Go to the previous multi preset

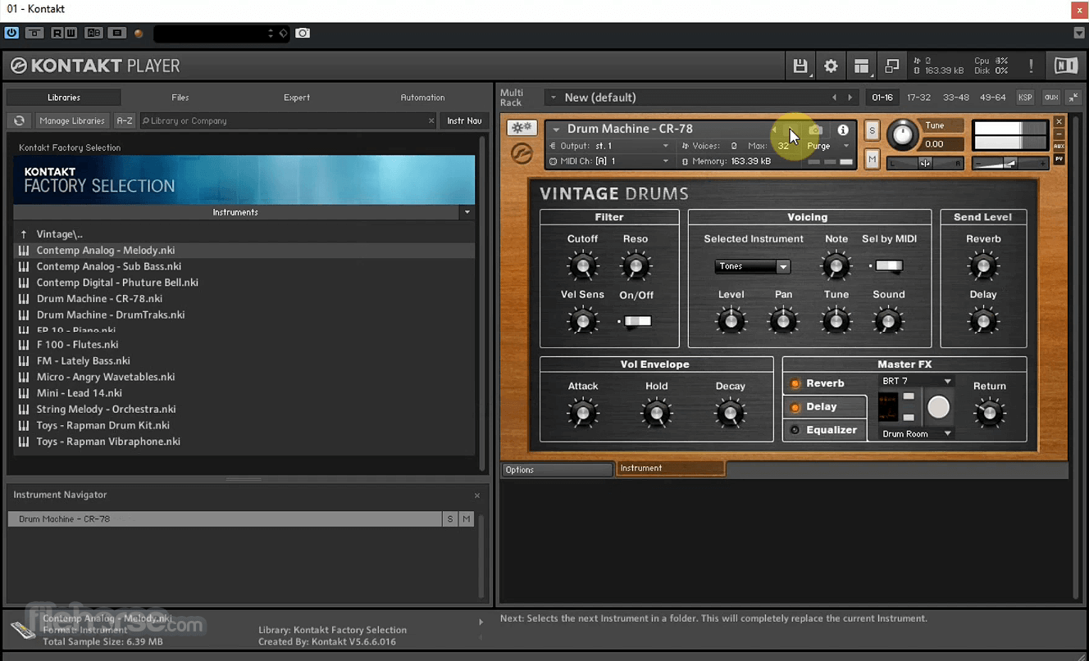[x=834, y=97]
